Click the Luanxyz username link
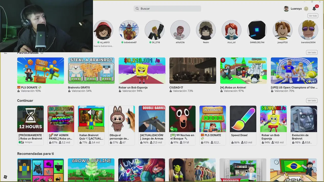 296,9
